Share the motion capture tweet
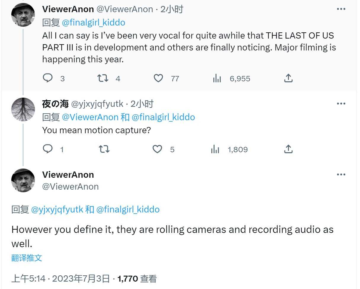Screen dimensions: 360x289 pyautogui.click(x=288, y=149)
